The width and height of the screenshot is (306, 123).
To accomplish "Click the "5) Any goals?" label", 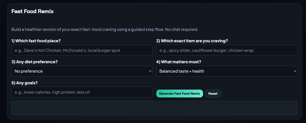I will (24, 83).
